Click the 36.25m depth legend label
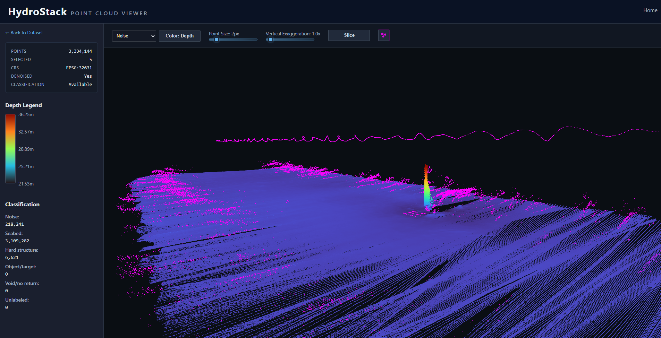The image size is (661, 338). click(26, 114)
